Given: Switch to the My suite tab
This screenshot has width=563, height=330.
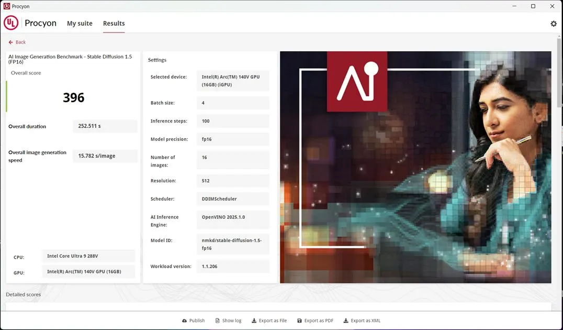Looking at the screenshot, I should (x=80, y=24).
